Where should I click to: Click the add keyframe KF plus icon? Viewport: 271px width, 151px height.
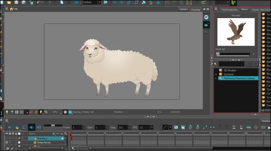[190, 127]
